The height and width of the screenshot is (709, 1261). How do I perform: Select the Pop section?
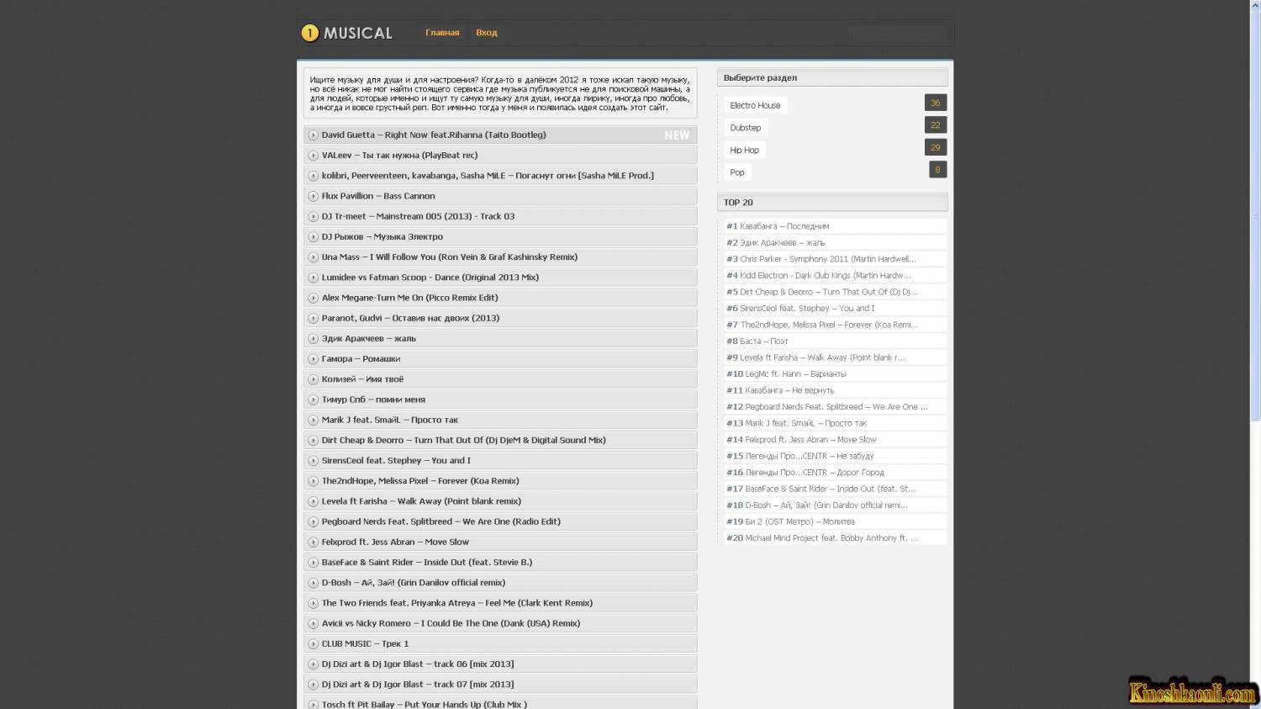[x=737, y=172]
